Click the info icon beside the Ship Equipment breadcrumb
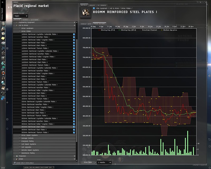Viewport: 211px width, 169px height. [x=94, y=8]
